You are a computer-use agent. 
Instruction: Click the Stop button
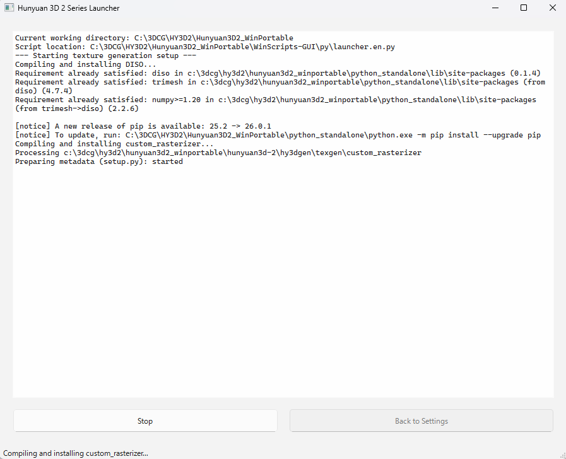coord(145,421)
